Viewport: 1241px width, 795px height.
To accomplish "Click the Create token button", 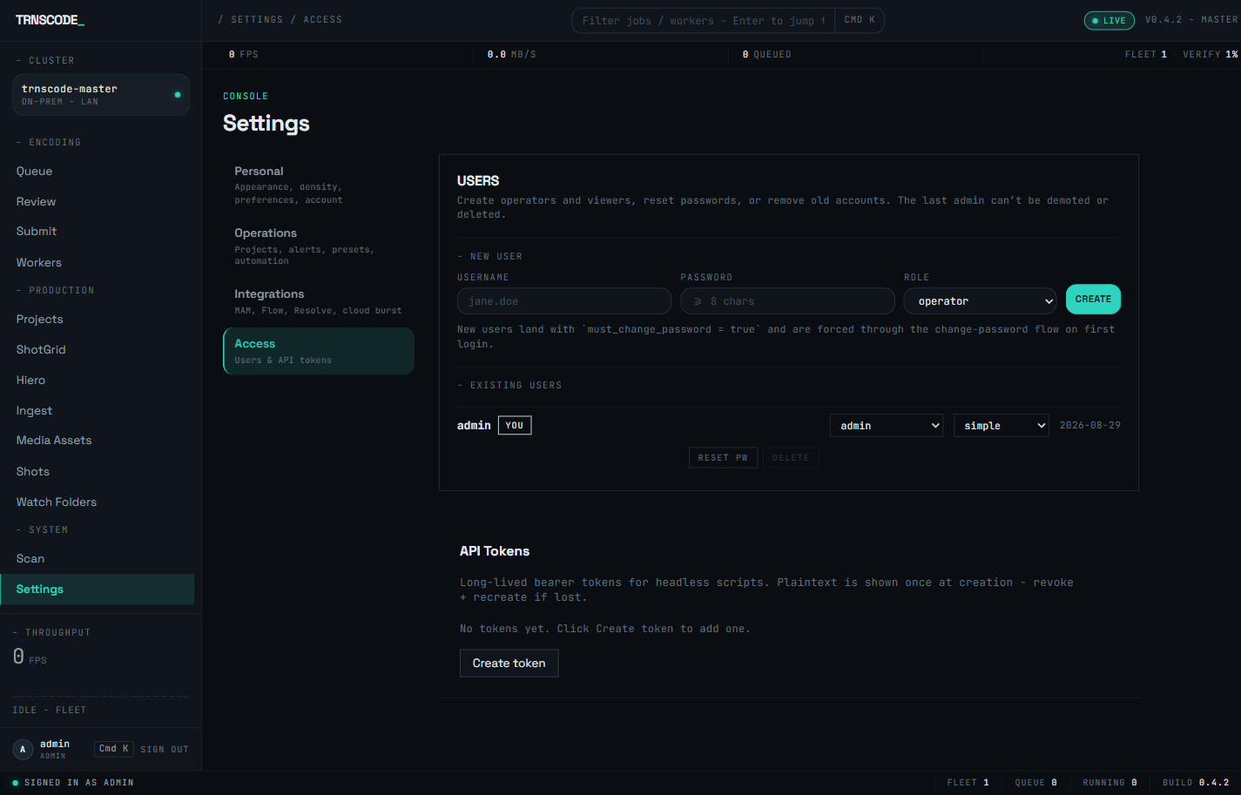I will [x=509, y=664].
